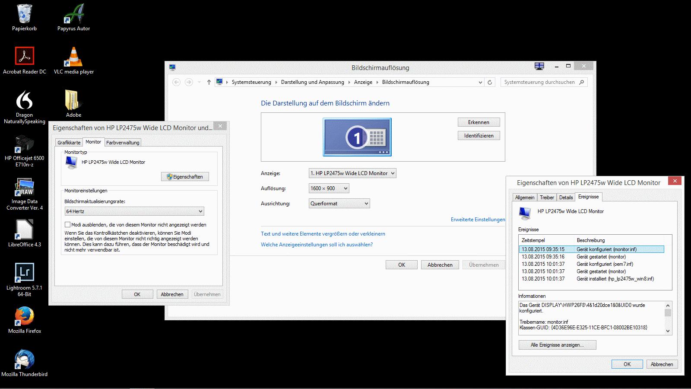Navigate up one level in Systemsteuerung
This screenshot has height=389, width=691.
tap(209, 82)
